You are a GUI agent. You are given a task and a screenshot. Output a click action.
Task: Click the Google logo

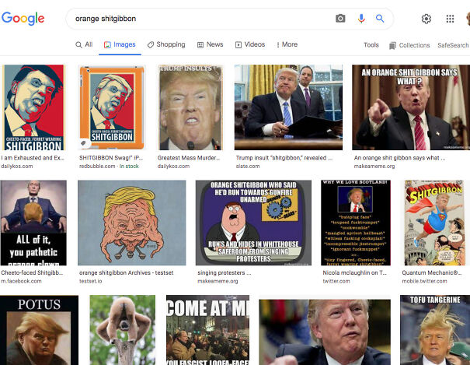23,19
